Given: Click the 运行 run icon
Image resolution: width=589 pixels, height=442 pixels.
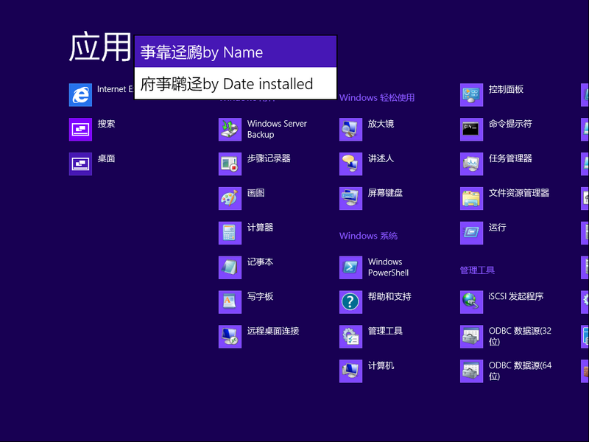Looking at the screenshot, I should [472, 233].
